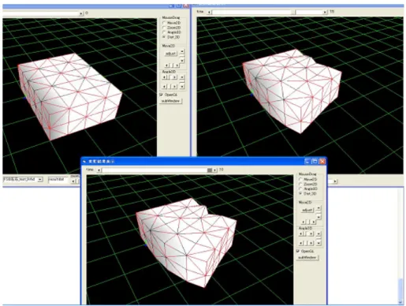Viewport: 406px width, 306px height.
Task: Click adjust button in left window
Action: [x=171, y=54]
